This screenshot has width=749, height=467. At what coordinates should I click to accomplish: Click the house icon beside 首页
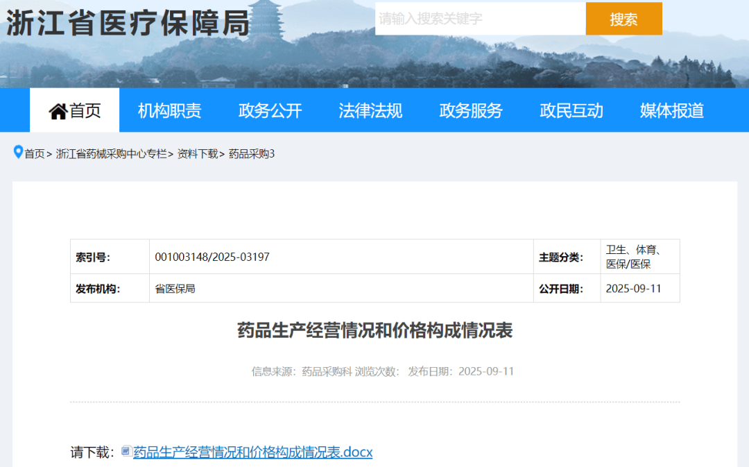pyautogui.click(x=58, y=111)
